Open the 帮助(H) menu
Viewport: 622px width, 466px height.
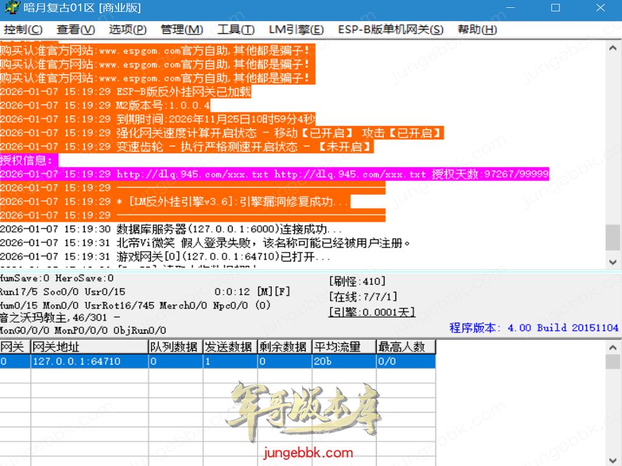[477, 30]
